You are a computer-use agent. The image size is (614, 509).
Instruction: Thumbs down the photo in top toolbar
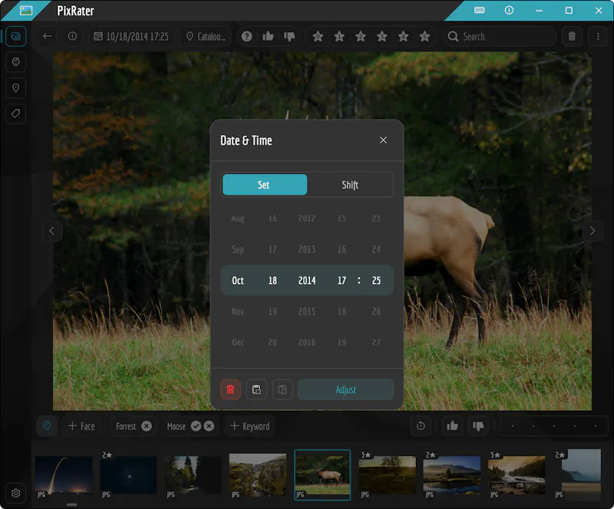[289, 36]
